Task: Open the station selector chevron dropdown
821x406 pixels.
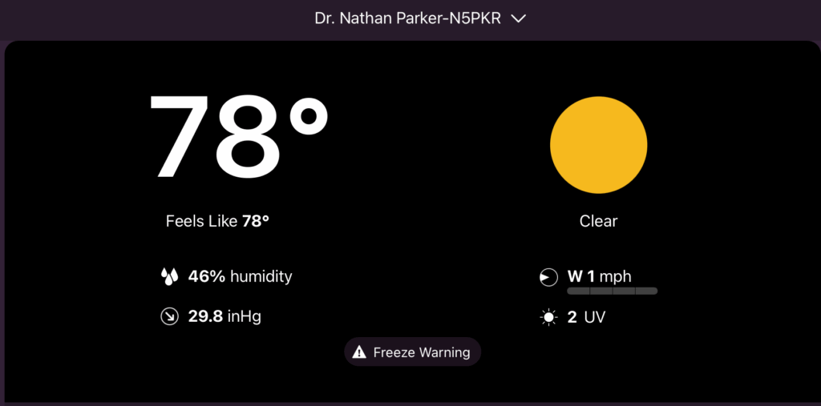Action: coord(518,18)
